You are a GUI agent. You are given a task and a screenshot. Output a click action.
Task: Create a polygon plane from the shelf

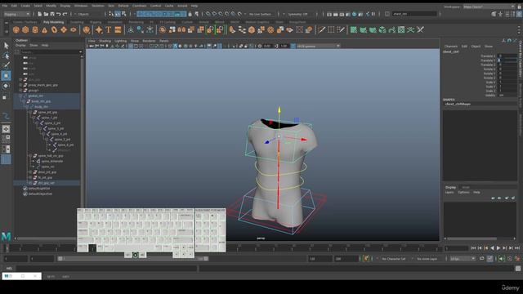[x=64, y=30]
